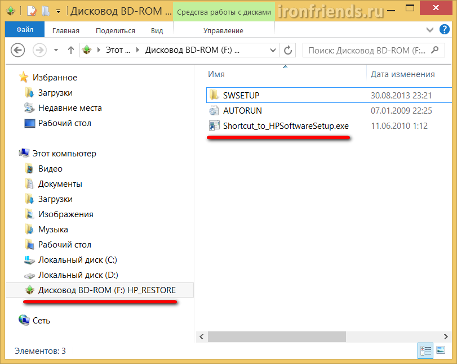Open the SWSETUP folder
457x364 pixels.
[x=241, y=96]
